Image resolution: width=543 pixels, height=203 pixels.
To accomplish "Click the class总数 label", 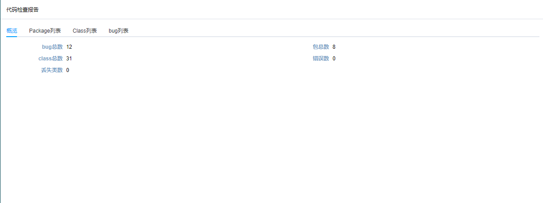I will (51, 59).
